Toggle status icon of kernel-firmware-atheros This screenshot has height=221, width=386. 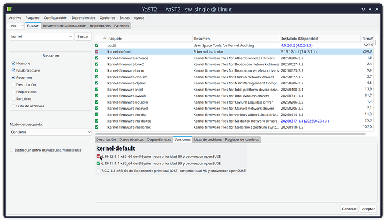[97, 58]
